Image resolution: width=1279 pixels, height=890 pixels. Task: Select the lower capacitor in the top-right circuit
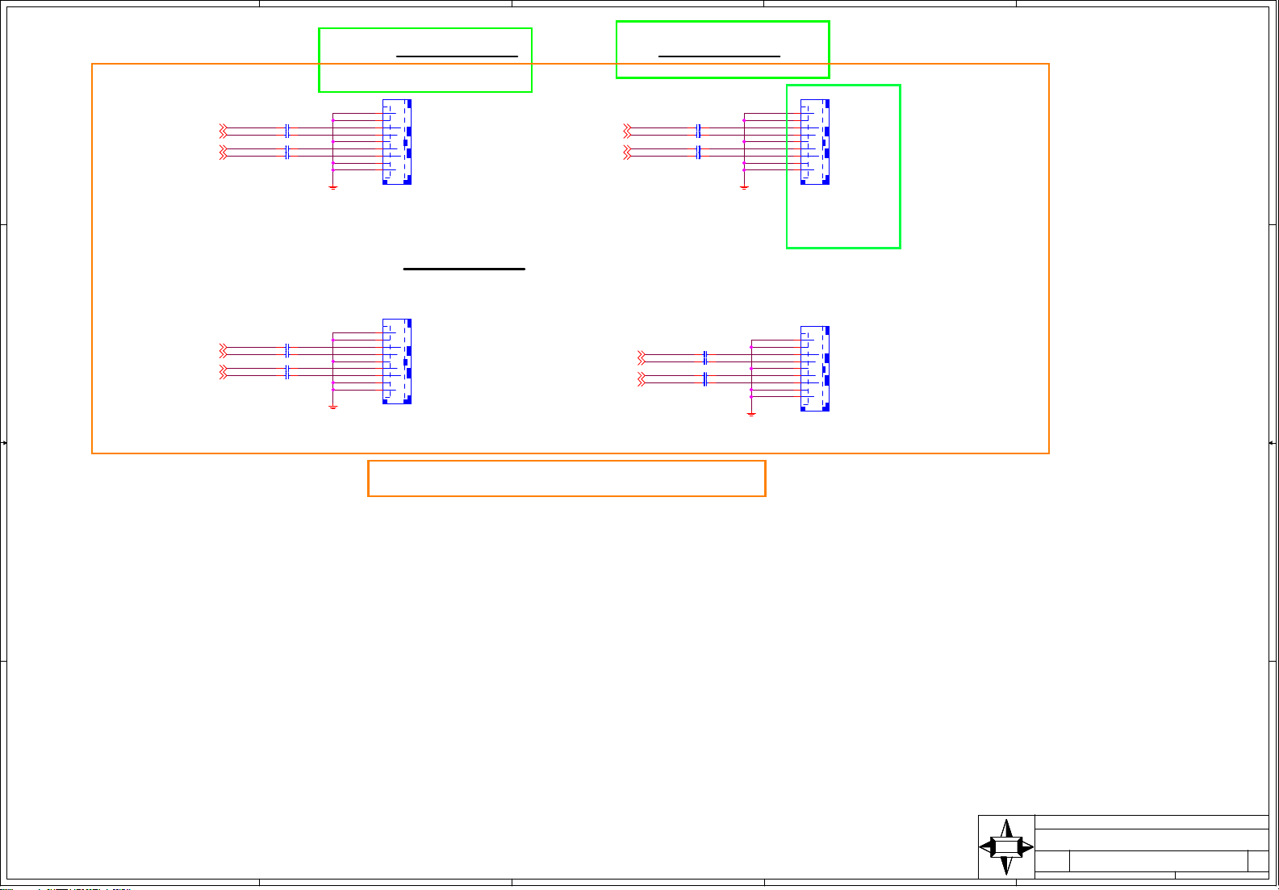point(698,153)
